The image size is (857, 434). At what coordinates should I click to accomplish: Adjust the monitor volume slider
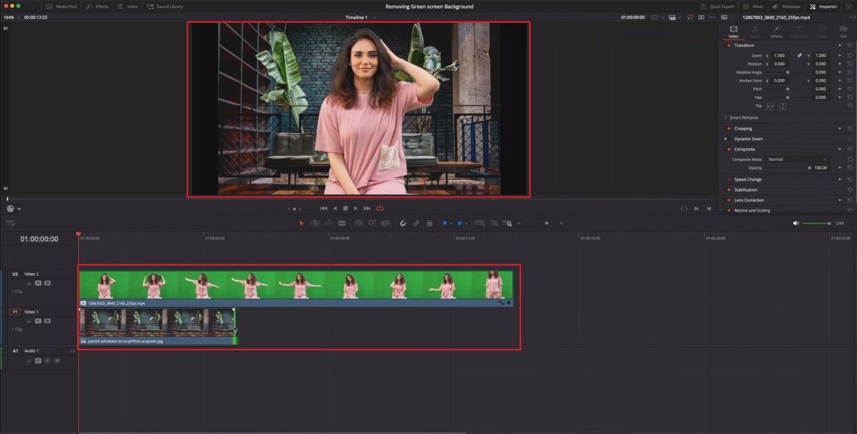coord(817,223)
